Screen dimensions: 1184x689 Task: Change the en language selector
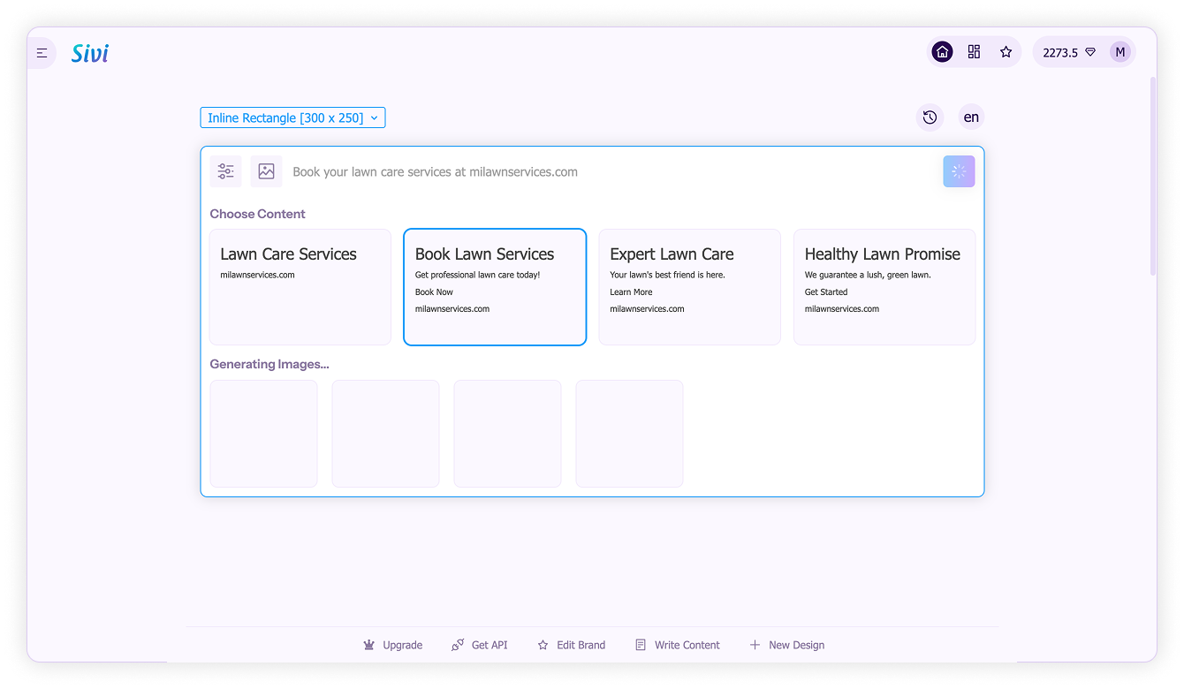(x=971, y=117)
